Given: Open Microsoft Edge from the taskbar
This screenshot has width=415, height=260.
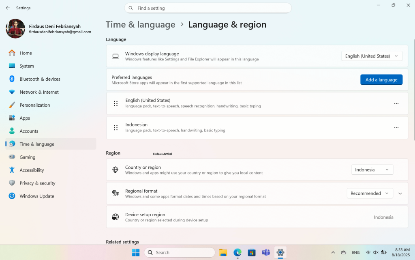Looking at the screenshot, I should (237, 252).
